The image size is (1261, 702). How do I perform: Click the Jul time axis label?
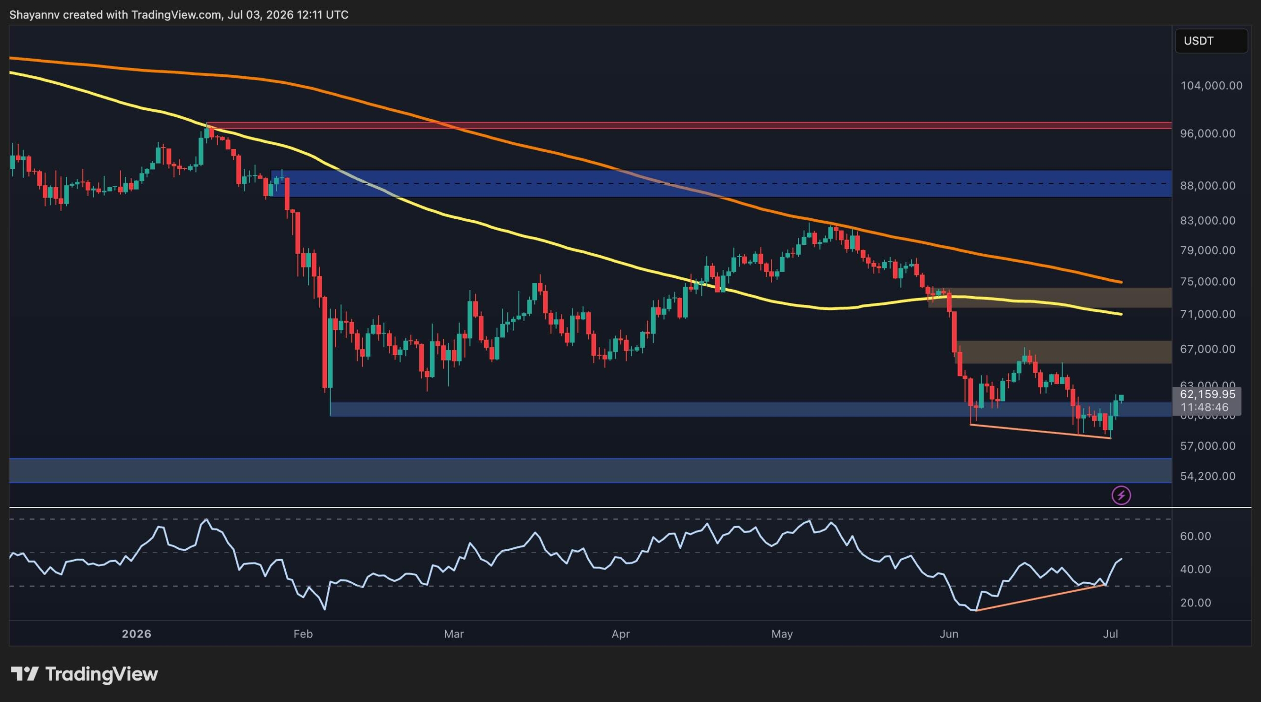point(1110,634)
